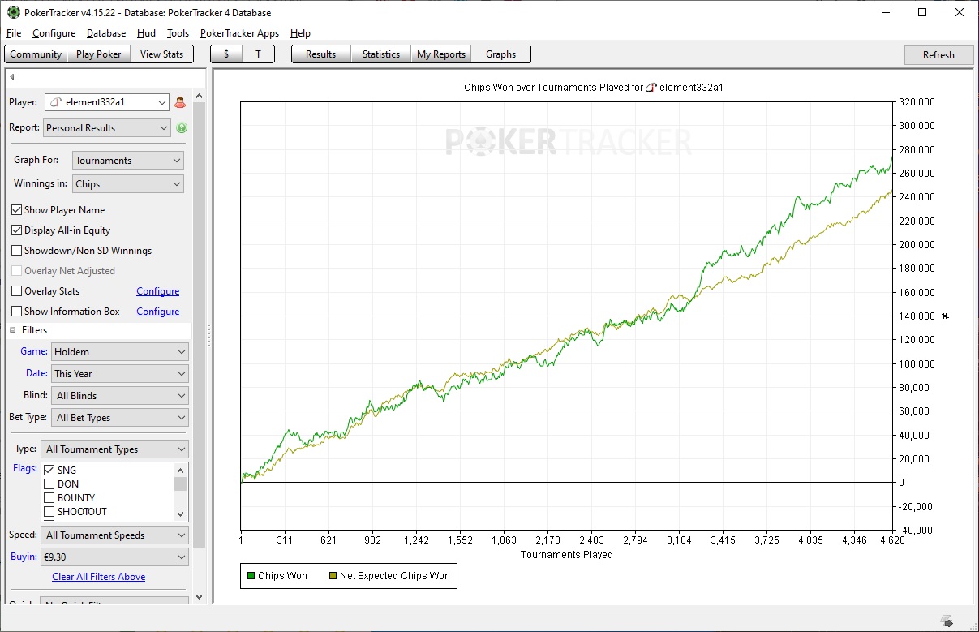This screenshot has width=979, height=632.
Task: Switch to the Community tab
Action: (36, 54)
